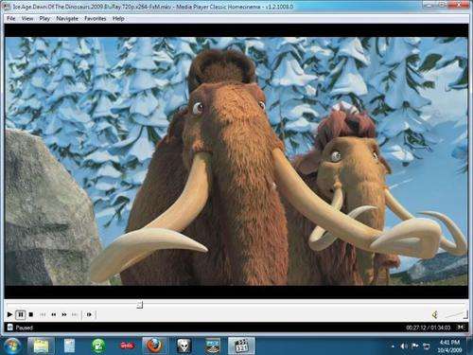Skip to next chapter
The width and height of the screenshot is (473, 355).
click(75, 314)
